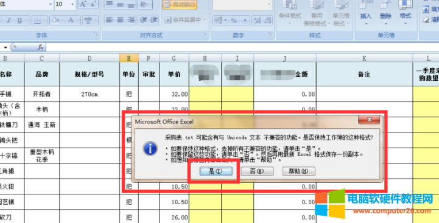The height and width of the screenshot is (223, 439).
Task: Click the 删除 delete cells button
Action: click(385, 13)
